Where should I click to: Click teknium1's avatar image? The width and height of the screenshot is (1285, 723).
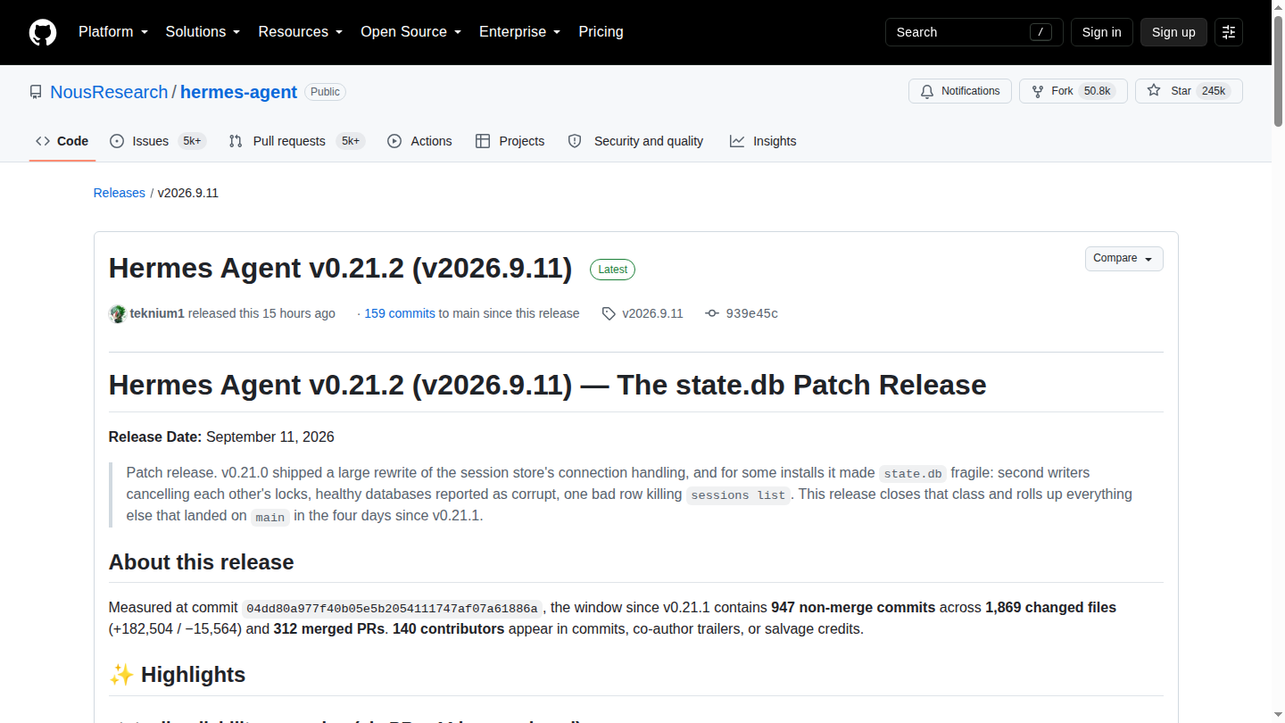coord(118,313)
